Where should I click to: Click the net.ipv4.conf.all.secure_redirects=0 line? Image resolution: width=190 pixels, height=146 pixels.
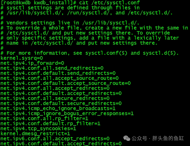(55, 98)
